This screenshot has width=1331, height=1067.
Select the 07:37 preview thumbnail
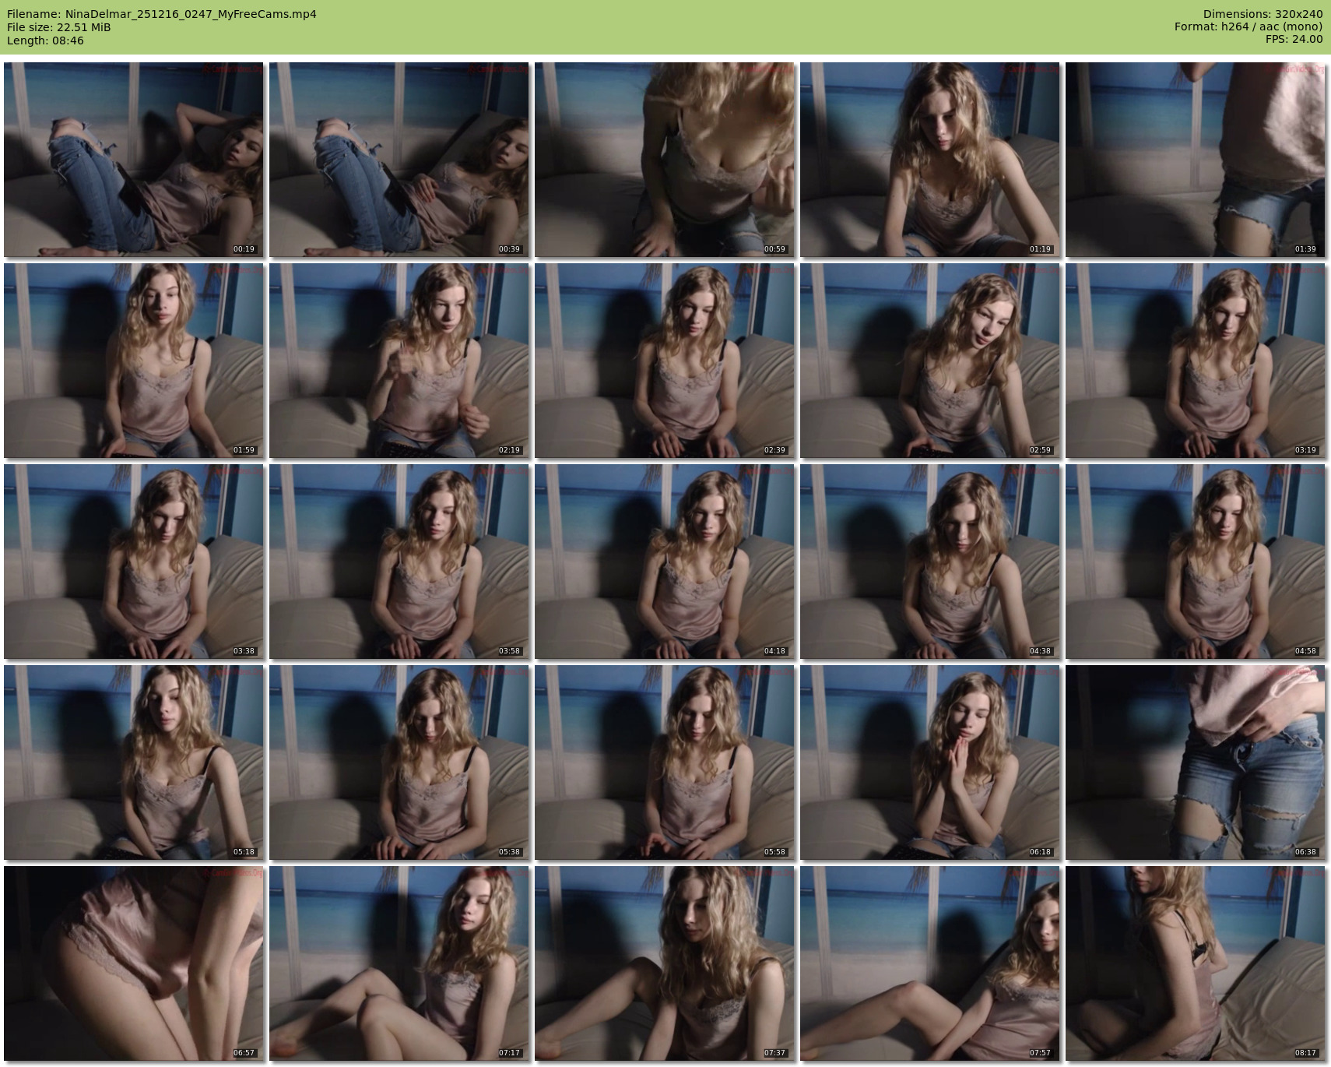pos(665,963)
